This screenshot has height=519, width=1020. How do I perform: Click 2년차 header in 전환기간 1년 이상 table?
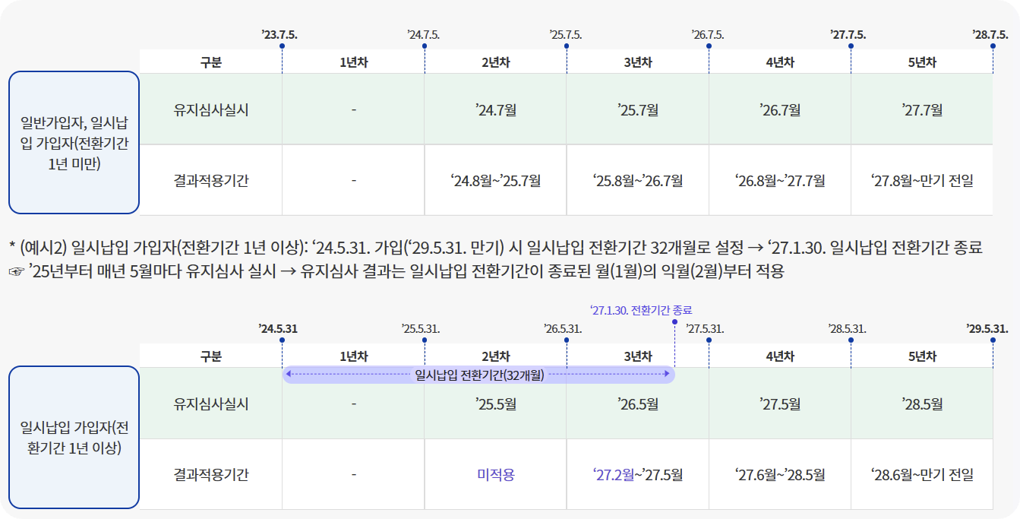coord(495,356)
